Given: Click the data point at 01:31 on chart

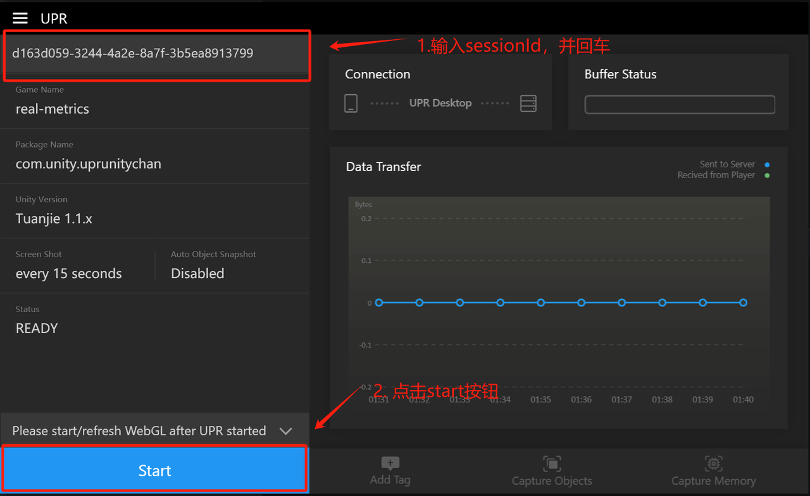Looking at the screenshot, I should [379, 303].
